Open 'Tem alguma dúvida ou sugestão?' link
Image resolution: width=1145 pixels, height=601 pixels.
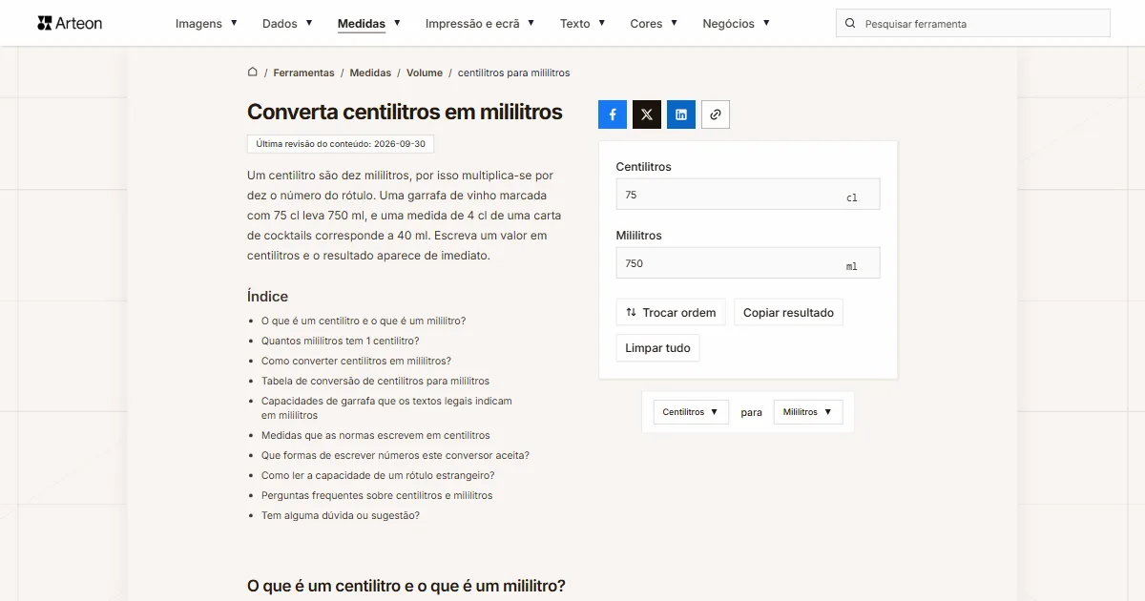pos(341,515)
